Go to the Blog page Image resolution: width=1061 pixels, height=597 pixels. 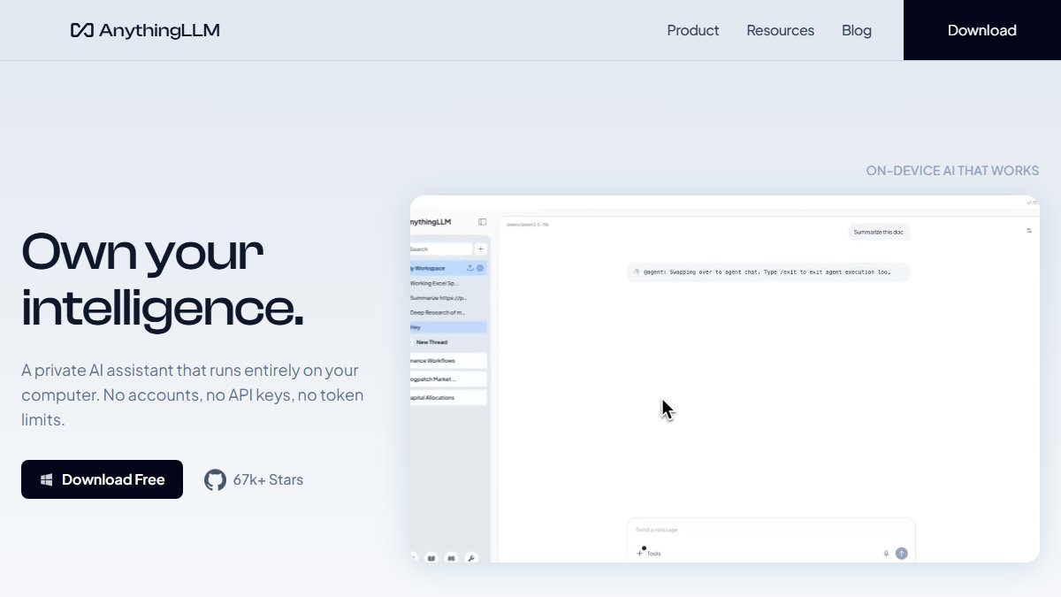tap(857, 30)
